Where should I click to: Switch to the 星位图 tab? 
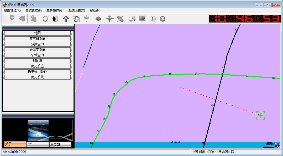click(60, 144)
